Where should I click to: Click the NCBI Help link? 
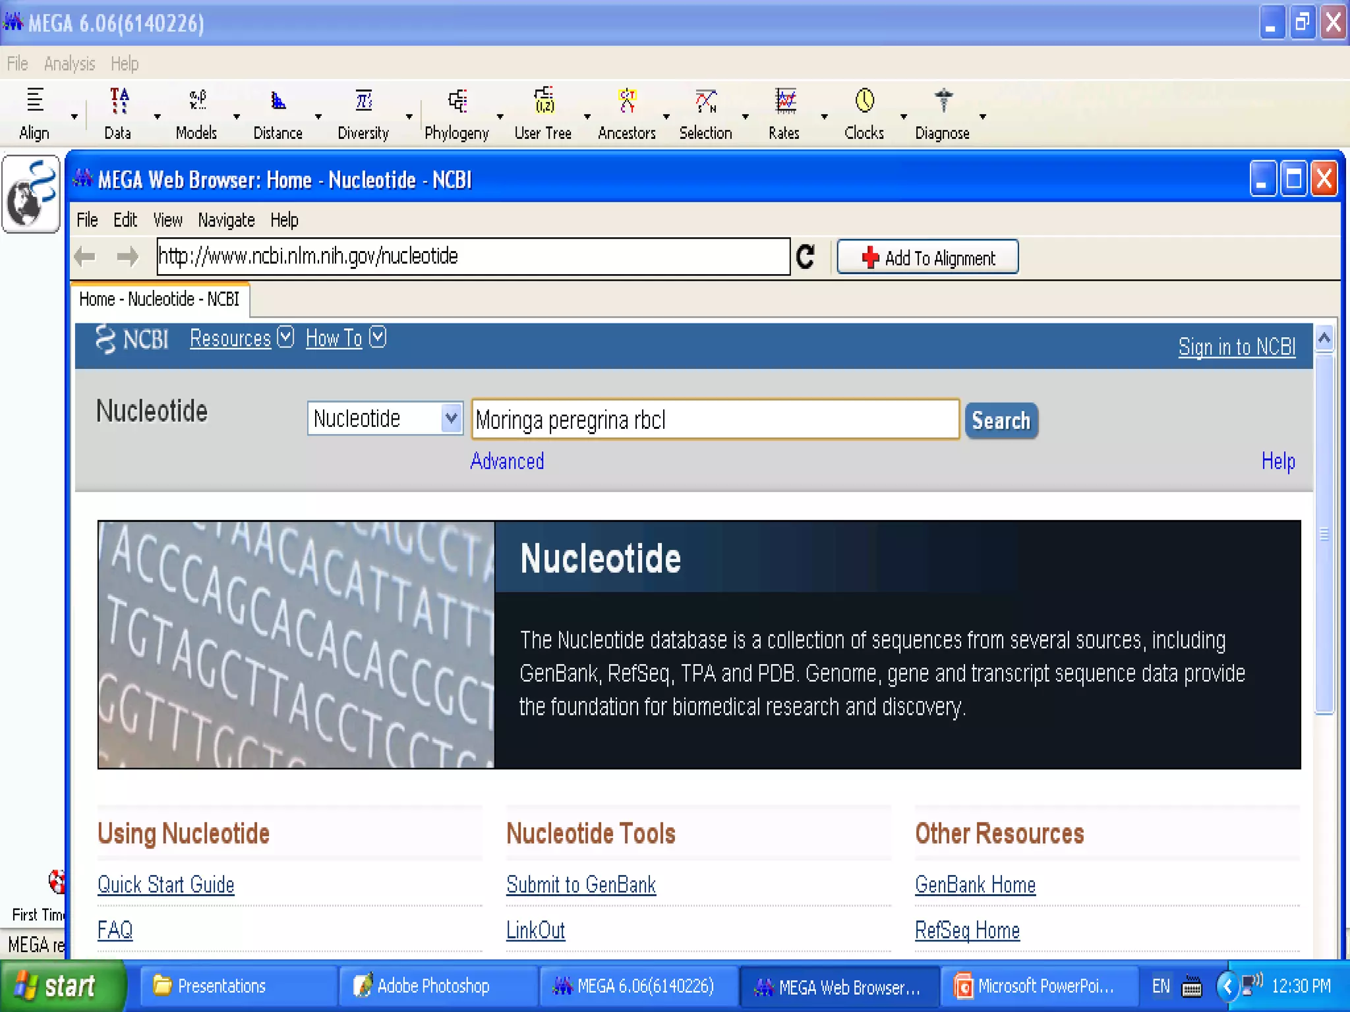coord(1278,461)
